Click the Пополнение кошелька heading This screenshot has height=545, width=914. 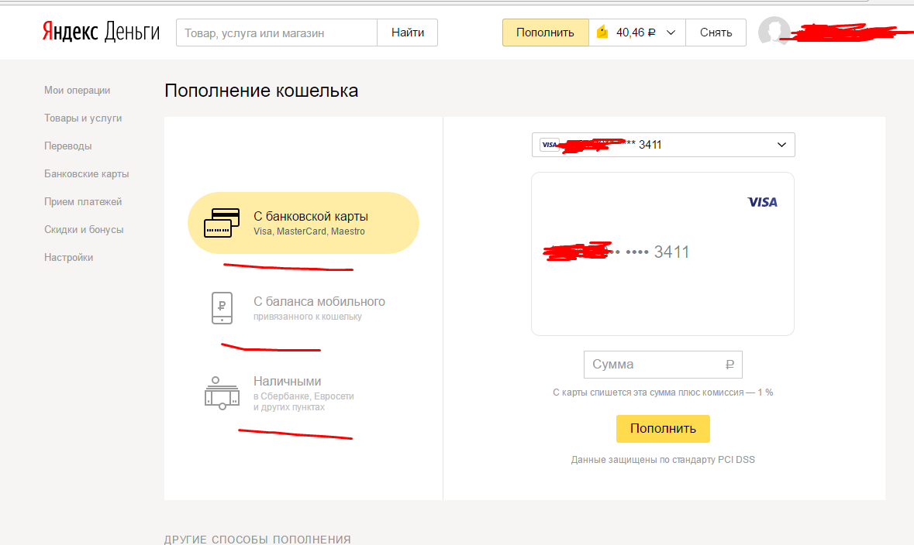point(261,91)
